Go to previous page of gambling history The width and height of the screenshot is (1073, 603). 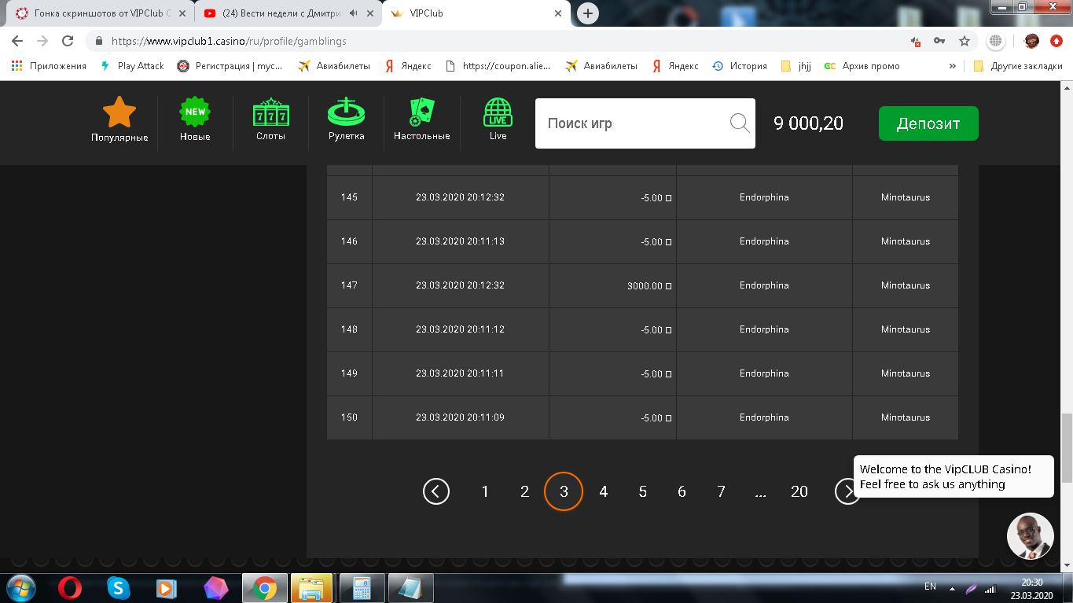pos(436,491)
